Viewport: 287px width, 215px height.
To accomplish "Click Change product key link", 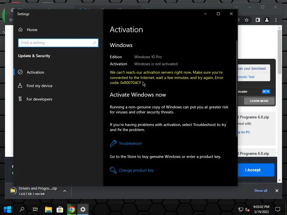I will (x=136, y=170).
